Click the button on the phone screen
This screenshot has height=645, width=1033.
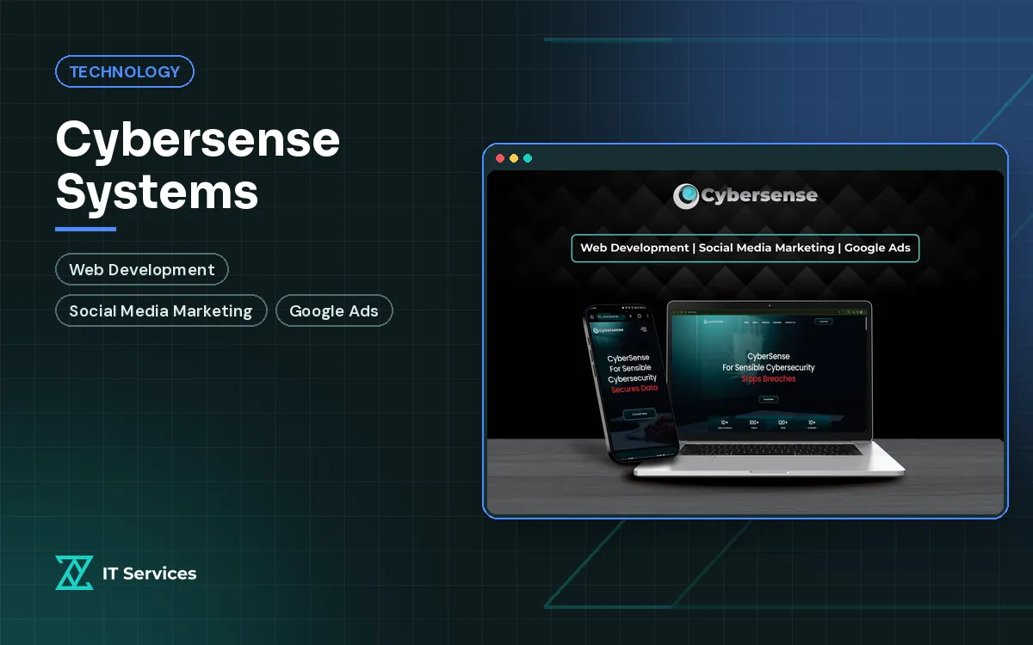[640, 414]
